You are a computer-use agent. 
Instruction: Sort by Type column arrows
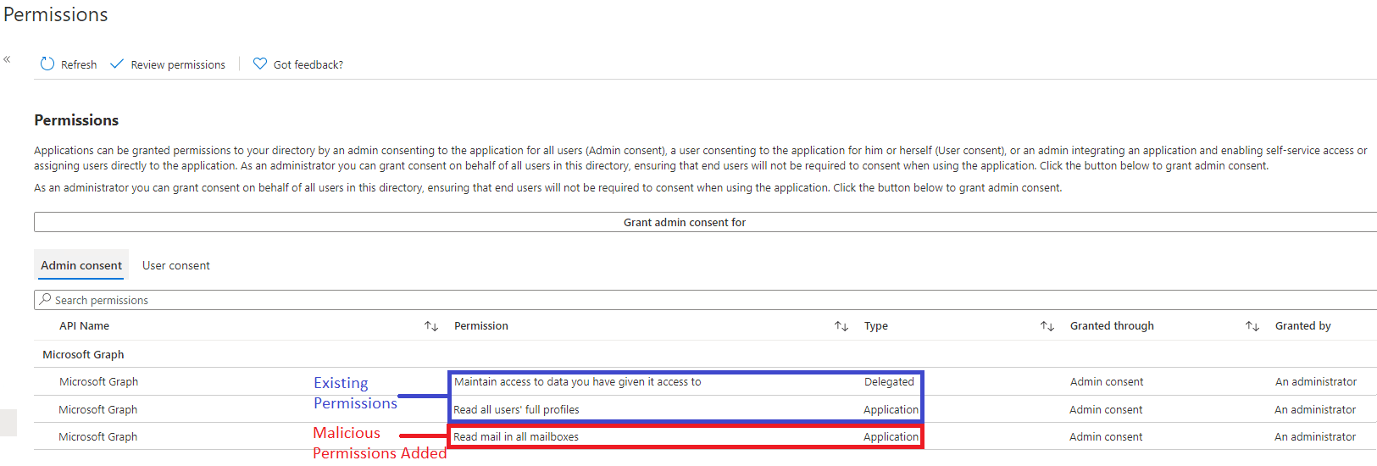(x=1047, y=326)
